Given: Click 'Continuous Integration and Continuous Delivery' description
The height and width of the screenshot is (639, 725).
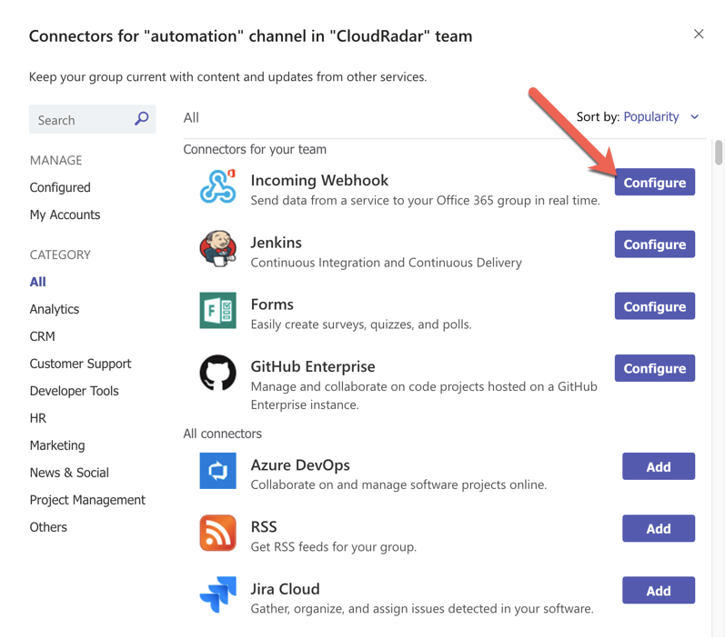Looking at the screenshot, I should click(x=387, y=263).
